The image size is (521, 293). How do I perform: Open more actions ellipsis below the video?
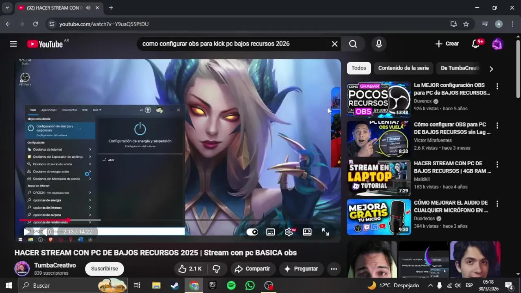(334, 269)
